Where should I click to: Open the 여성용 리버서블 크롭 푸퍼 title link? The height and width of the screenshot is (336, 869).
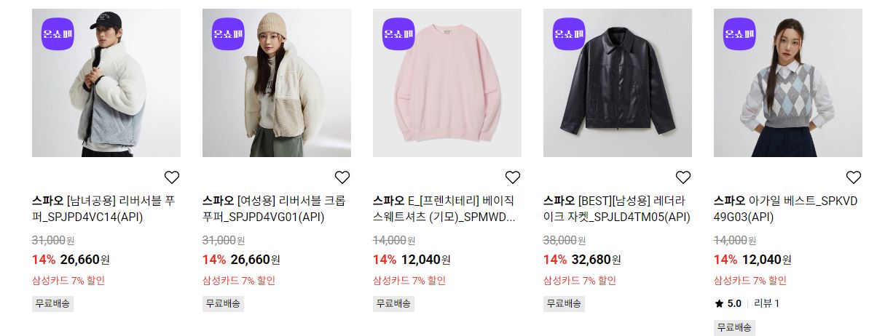pyautogui.click(x=274, y=209)
